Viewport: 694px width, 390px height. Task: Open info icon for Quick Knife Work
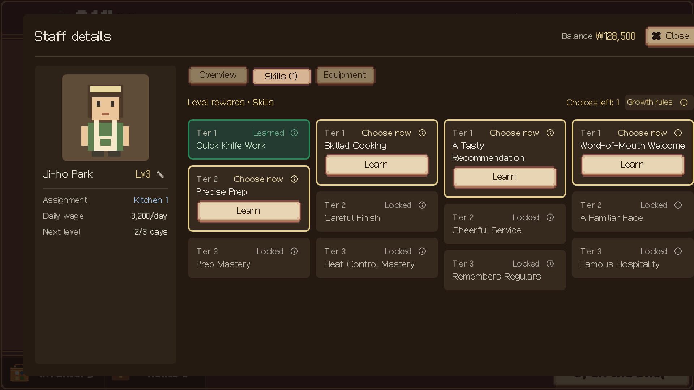(x=294, y=133)
